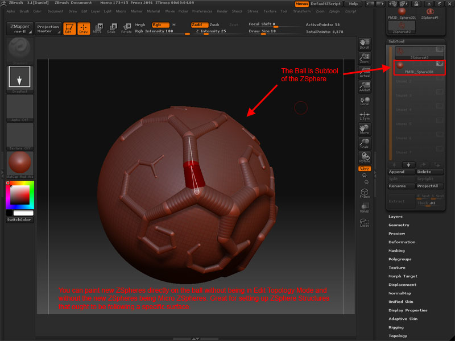Click the Scroll canvas icon
The image size is (455, 341).
click(x=365, y=44)
